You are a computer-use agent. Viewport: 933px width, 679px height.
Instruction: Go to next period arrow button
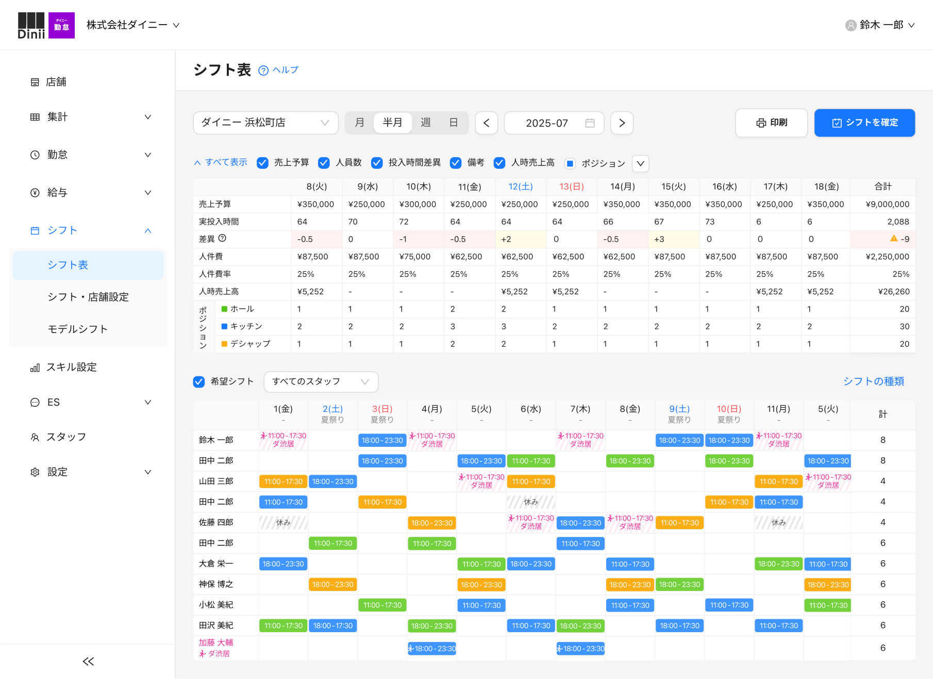[x=622, y=123]
